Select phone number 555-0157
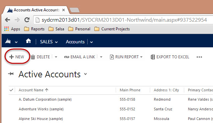This screenshot has height=123, width=213. click(x=127, y=119)
